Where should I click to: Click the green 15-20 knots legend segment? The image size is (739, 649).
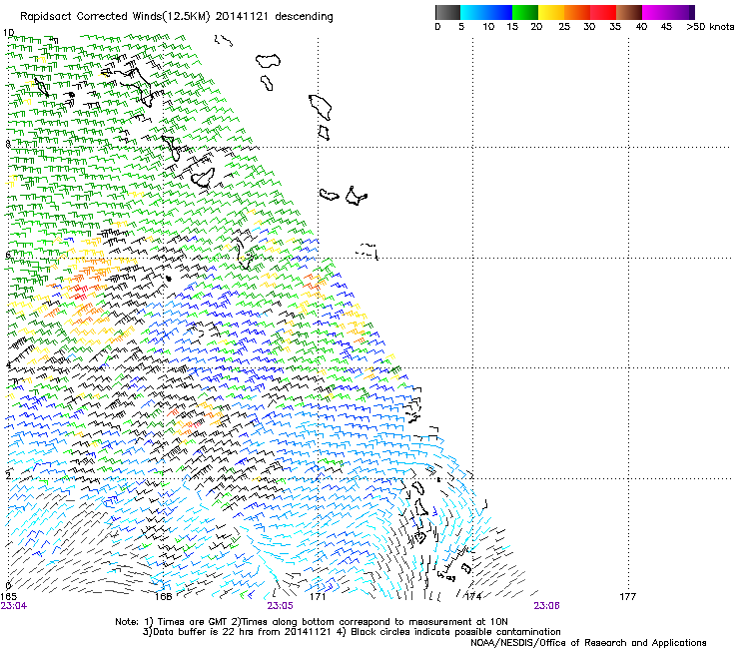(x=525, y=12)
